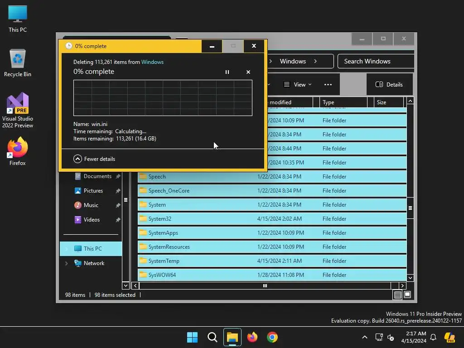
Task: Focus the Search Windows field
Action: tap(375, 61)
